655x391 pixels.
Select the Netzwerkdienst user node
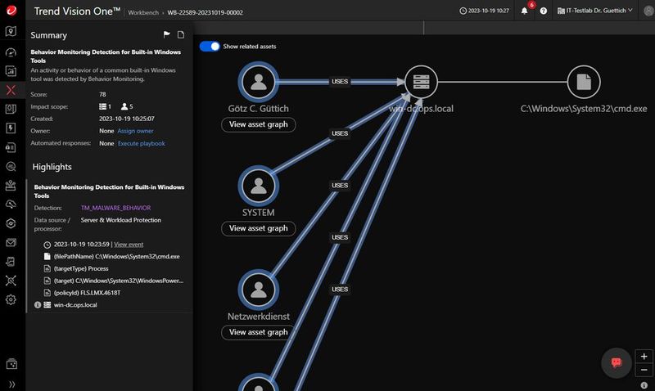tap(258, 290)
